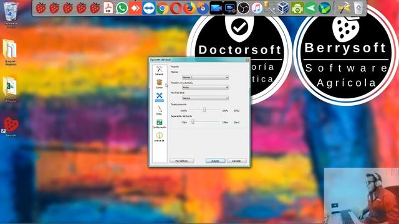Switch to the General section
This screenshot has height=224, width=399.
160,70
